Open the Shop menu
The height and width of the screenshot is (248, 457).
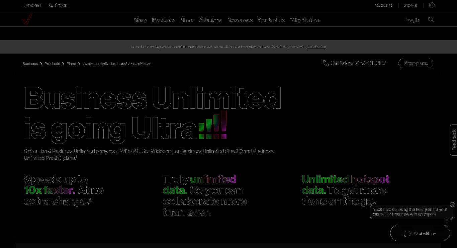(140, 20)
